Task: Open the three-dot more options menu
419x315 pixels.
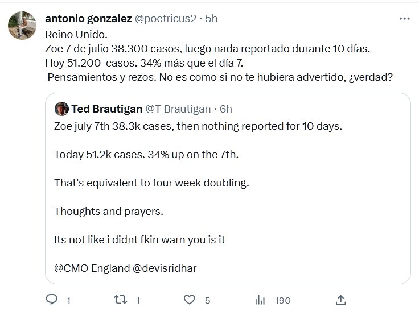Action: click(x=404, y=18)
